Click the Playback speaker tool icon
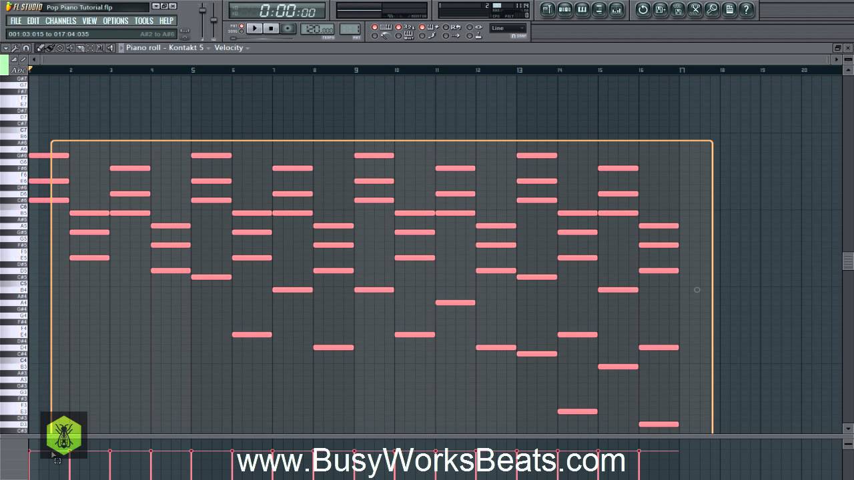854x480 pixels. tap(110, 48)
